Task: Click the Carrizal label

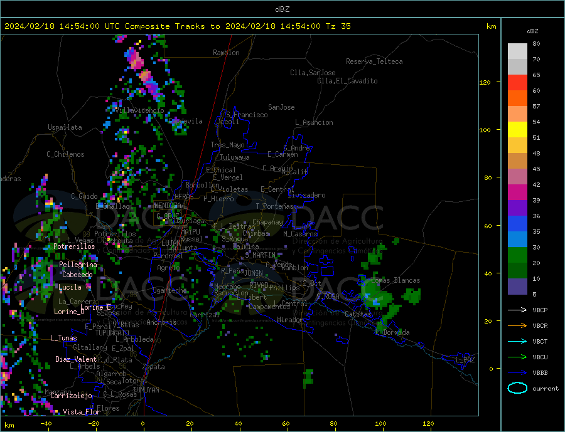Action: tap(204, 315)
